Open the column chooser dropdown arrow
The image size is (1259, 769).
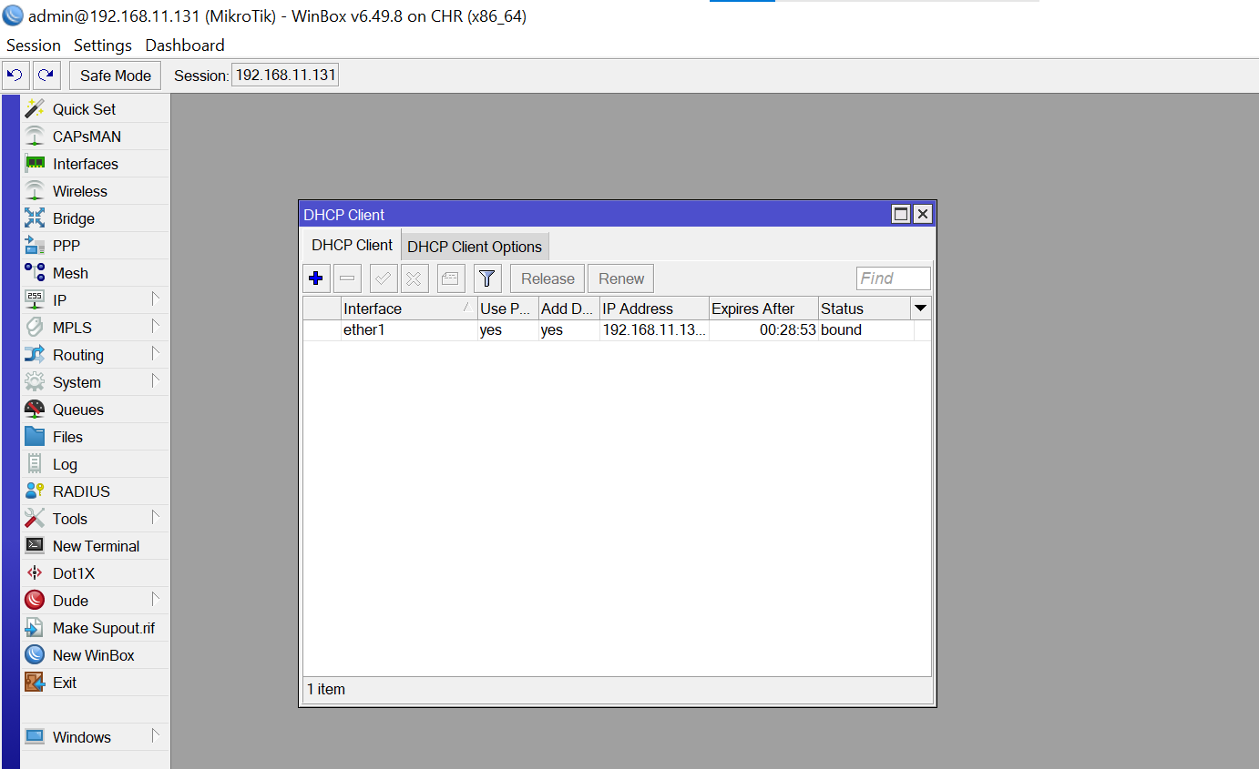tap(921, 309)
